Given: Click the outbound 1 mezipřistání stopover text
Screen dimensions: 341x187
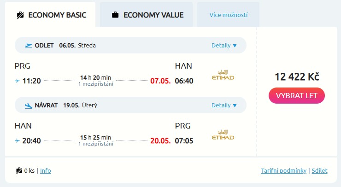Looking at the screenshot, I should 95,84.
